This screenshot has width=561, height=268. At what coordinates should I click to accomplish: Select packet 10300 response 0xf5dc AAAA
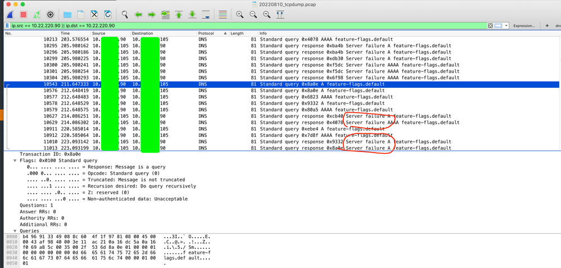coord(282,65)
